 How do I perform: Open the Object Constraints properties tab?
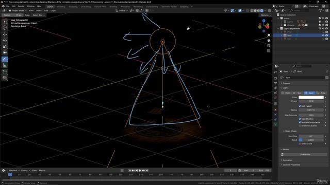point(275,120)
